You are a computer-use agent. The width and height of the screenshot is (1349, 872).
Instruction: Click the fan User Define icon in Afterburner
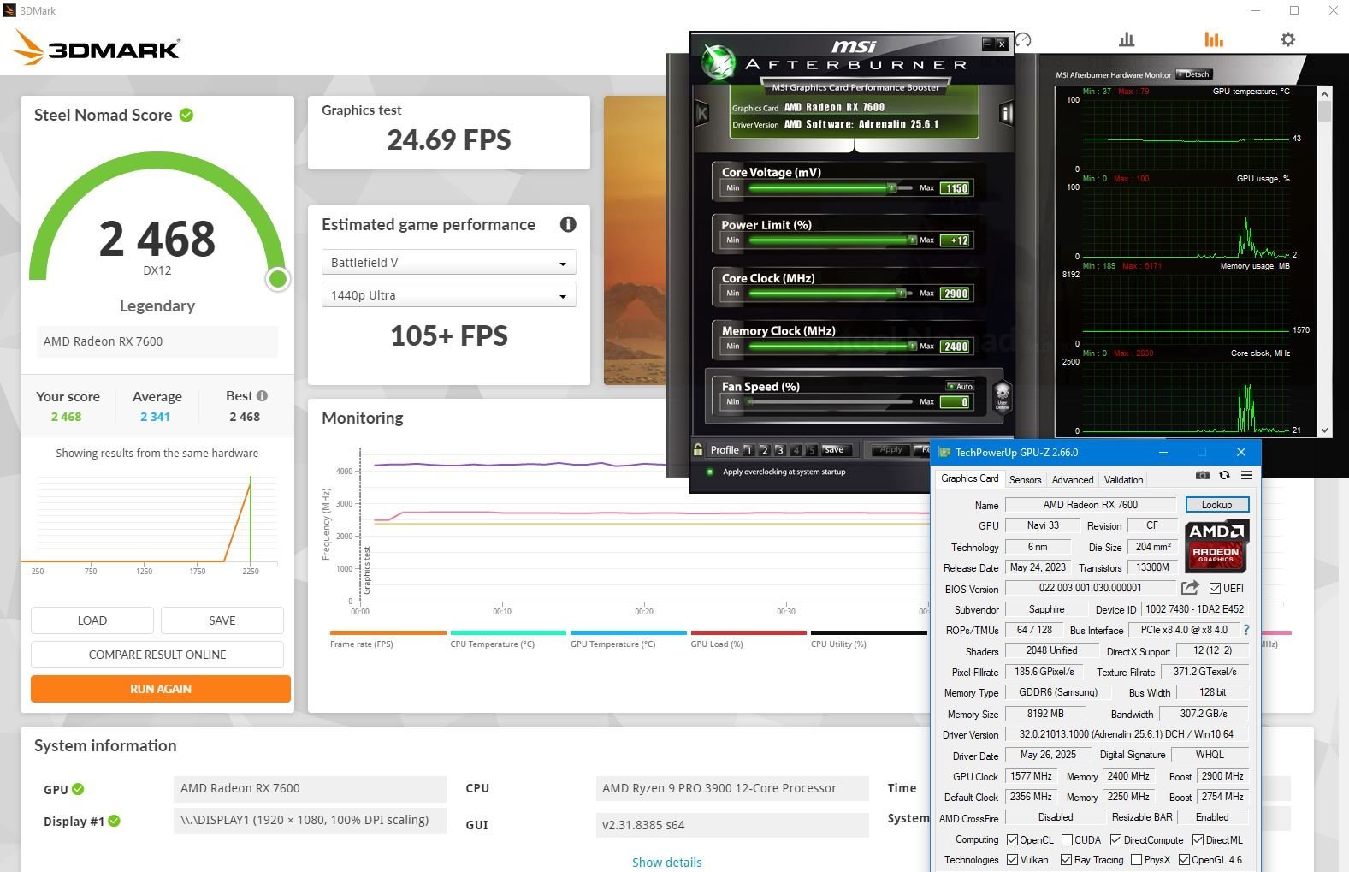pos(1002,397)
